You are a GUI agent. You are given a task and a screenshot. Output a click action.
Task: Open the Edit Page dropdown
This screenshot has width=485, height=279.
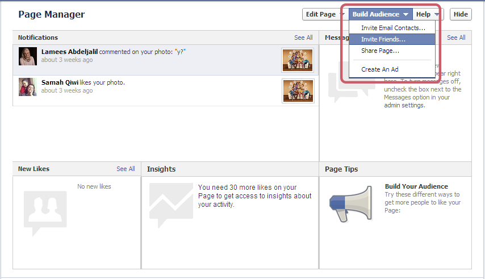point(324,14)
